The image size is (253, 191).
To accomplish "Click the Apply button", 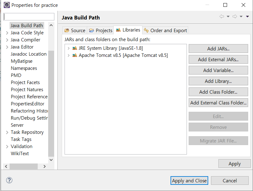I will tap(234, 163).
